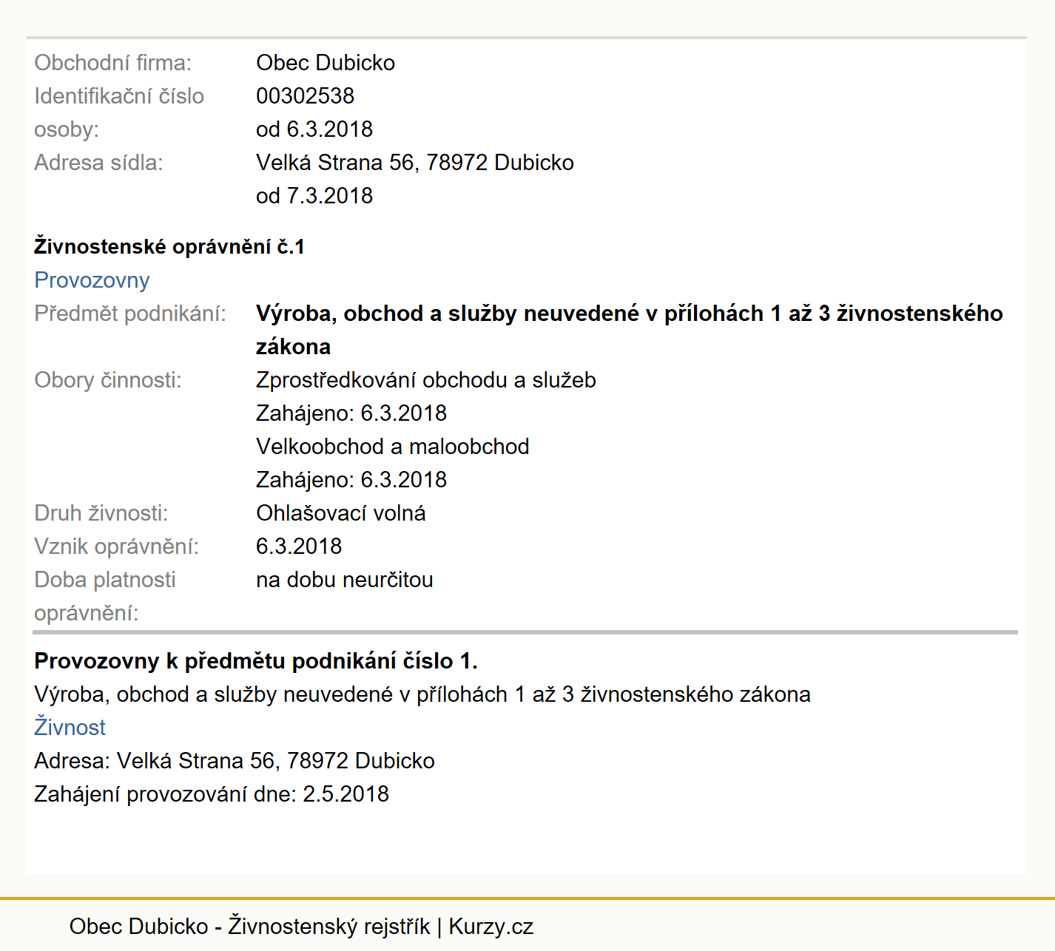
Task: Open the Živnost link
Action: coord(70,728)
